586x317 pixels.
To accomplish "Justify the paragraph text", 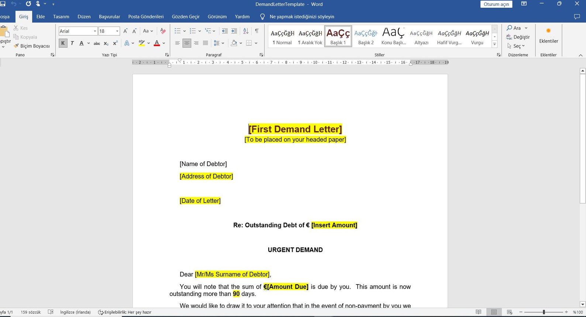I will coord(205,43).
